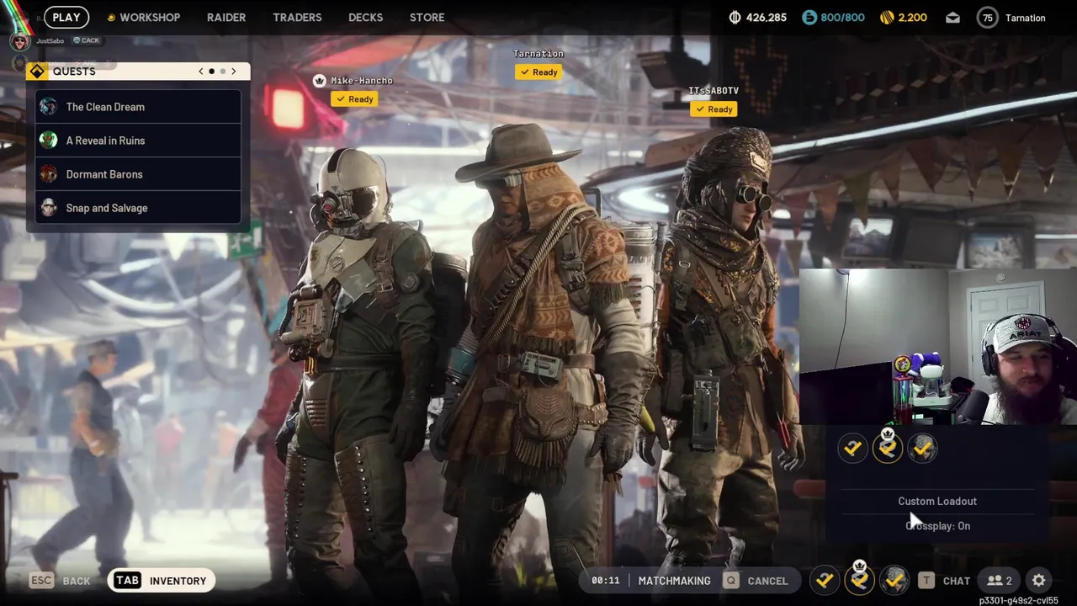Select Custom Loadout option

(x=937, y=502)
